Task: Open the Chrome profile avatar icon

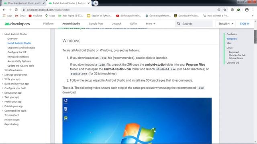Action: [x=247, y=10]
